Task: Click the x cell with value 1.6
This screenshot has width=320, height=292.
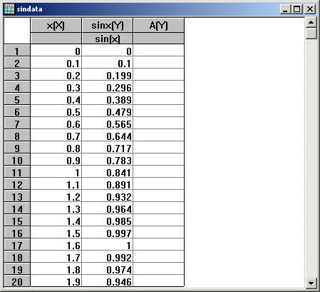Action: (56, 245)
